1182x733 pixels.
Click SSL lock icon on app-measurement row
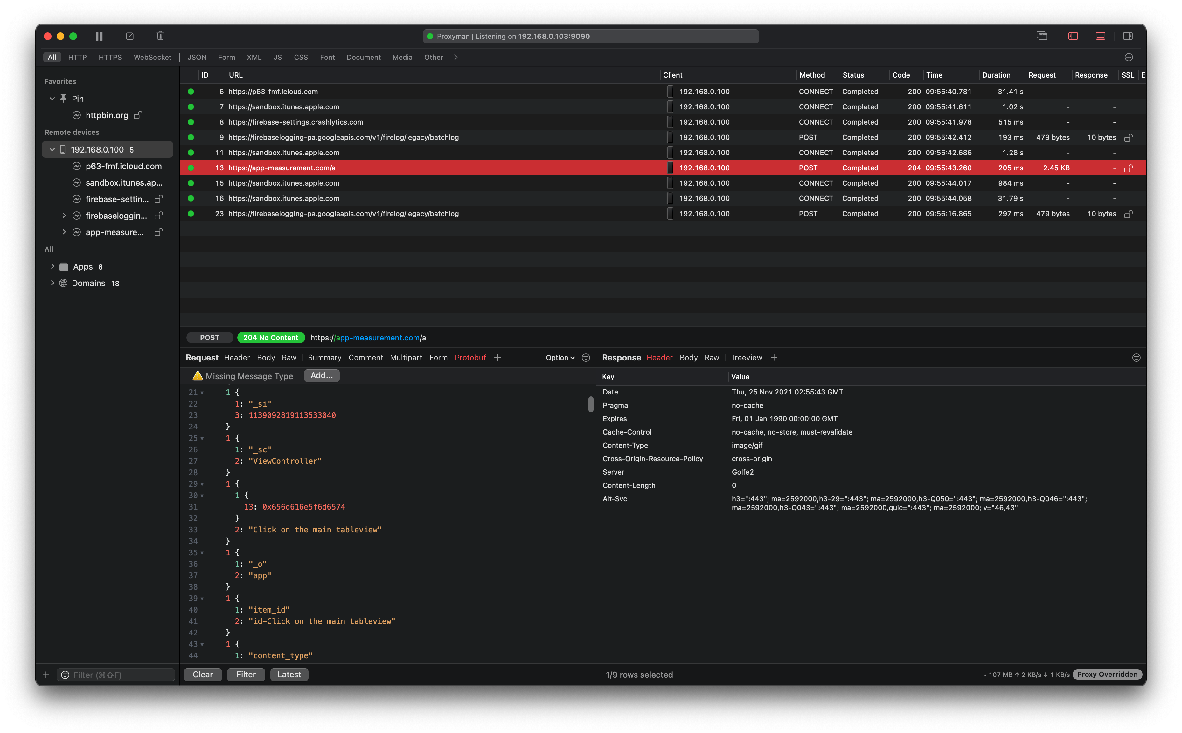coord(1128,168)
